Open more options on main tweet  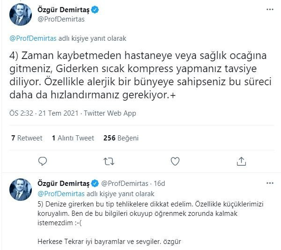click(x=270, y=9)
